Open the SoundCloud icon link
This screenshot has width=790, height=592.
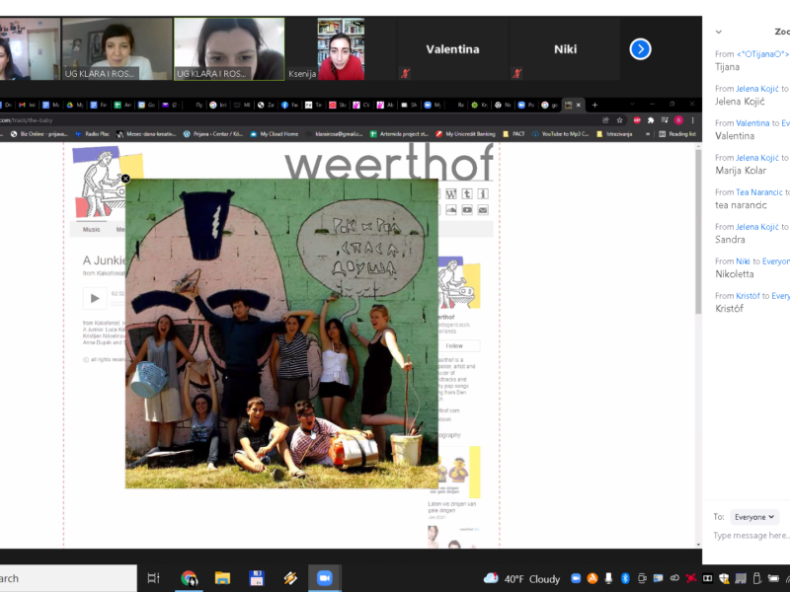click(x=451, y=210)
